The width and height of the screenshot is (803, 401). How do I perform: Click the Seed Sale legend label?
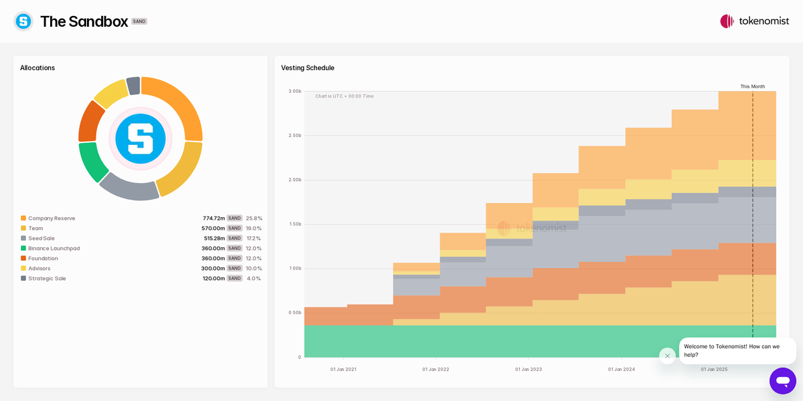[41, 238]
